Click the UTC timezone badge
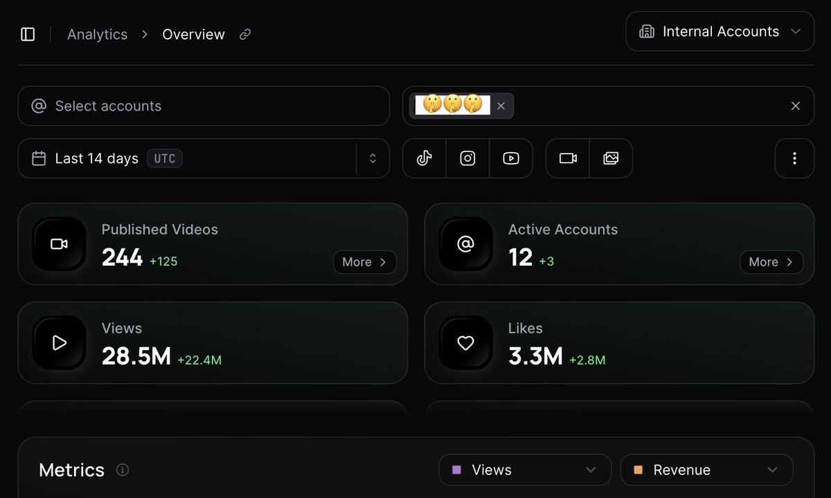Screen dimensions: 831x498 pos(165,158)
